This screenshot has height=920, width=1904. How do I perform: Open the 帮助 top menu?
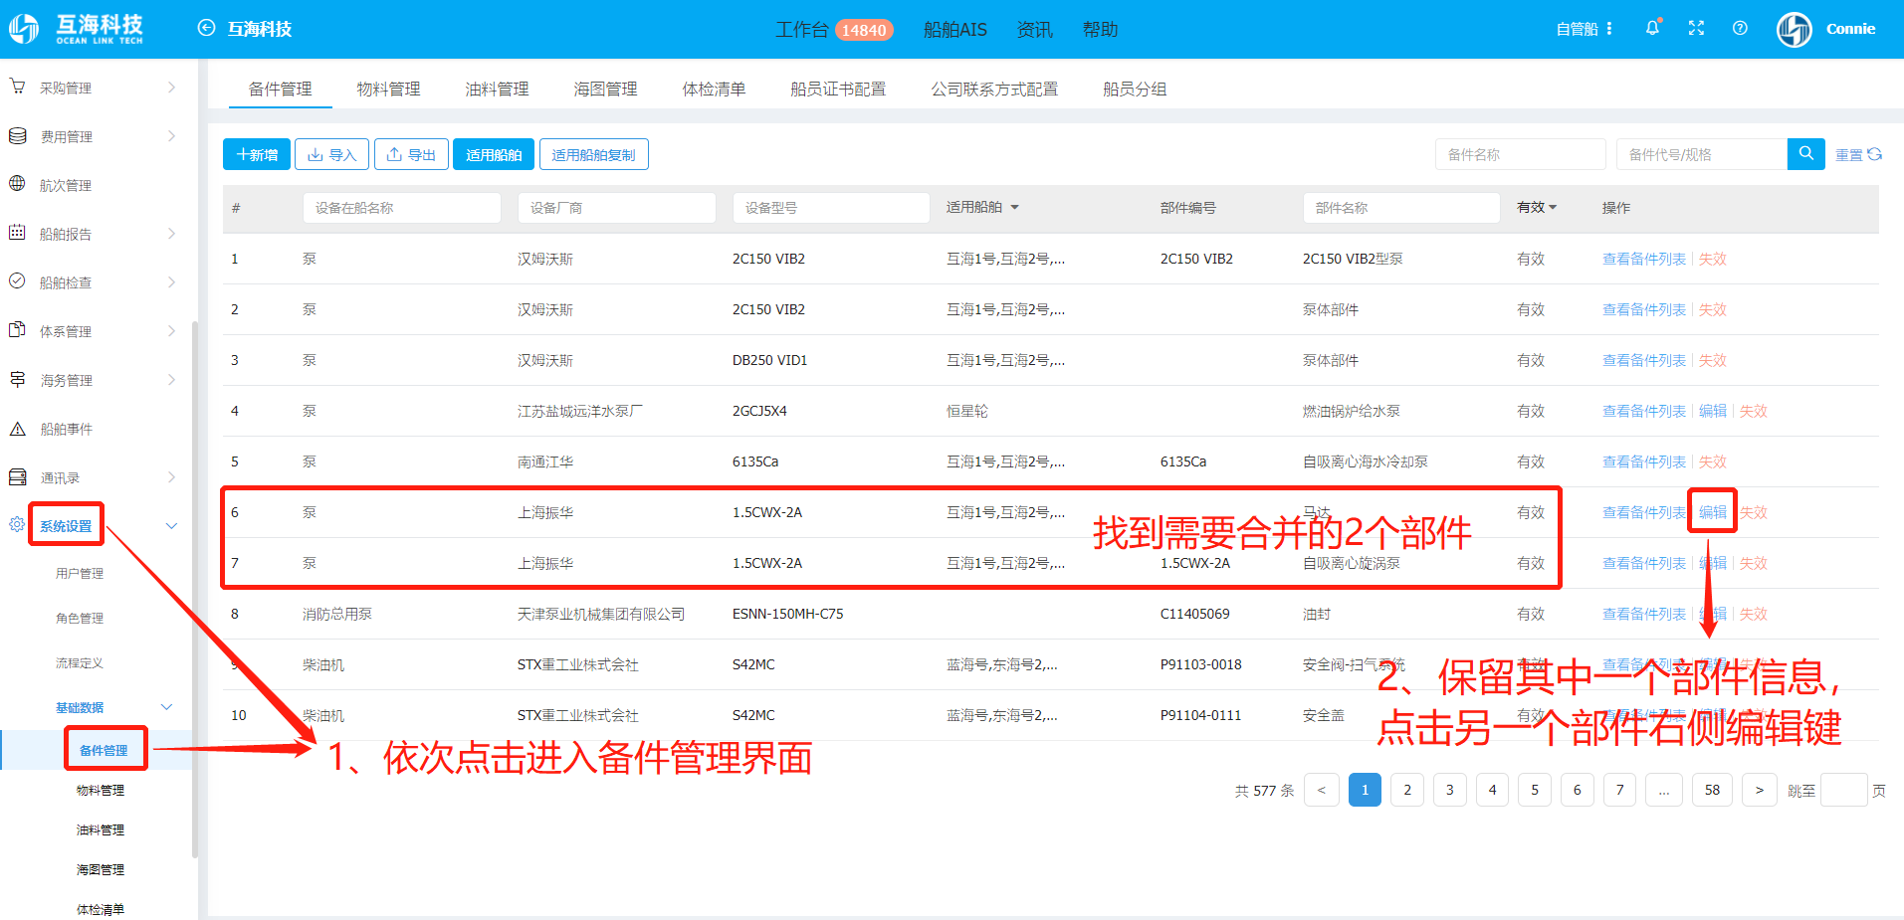1100,30
